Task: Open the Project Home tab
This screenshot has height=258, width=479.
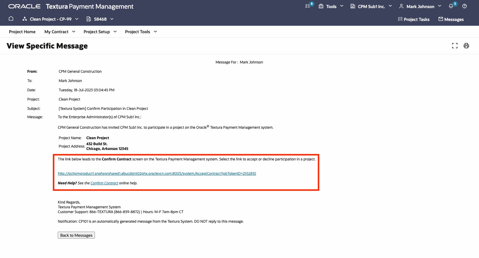Action: (x=22, y=32)
